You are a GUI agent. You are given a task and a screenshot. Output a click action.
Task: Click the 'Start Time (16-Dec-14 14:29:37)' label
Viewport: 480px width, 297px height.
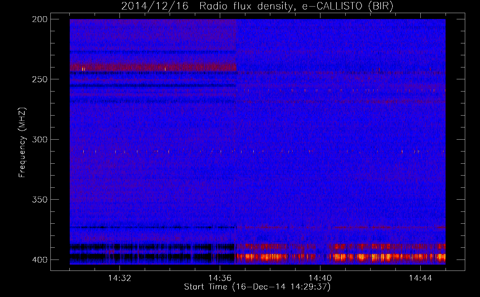pyautogui.click(x=257, y=287)
